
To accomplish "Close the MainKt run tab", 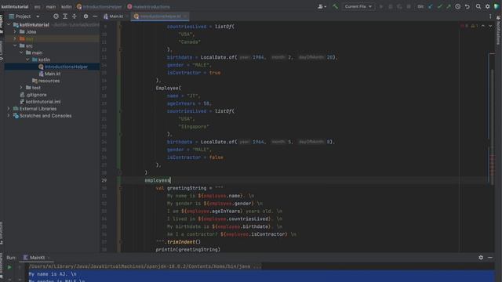I will point(49,258).
